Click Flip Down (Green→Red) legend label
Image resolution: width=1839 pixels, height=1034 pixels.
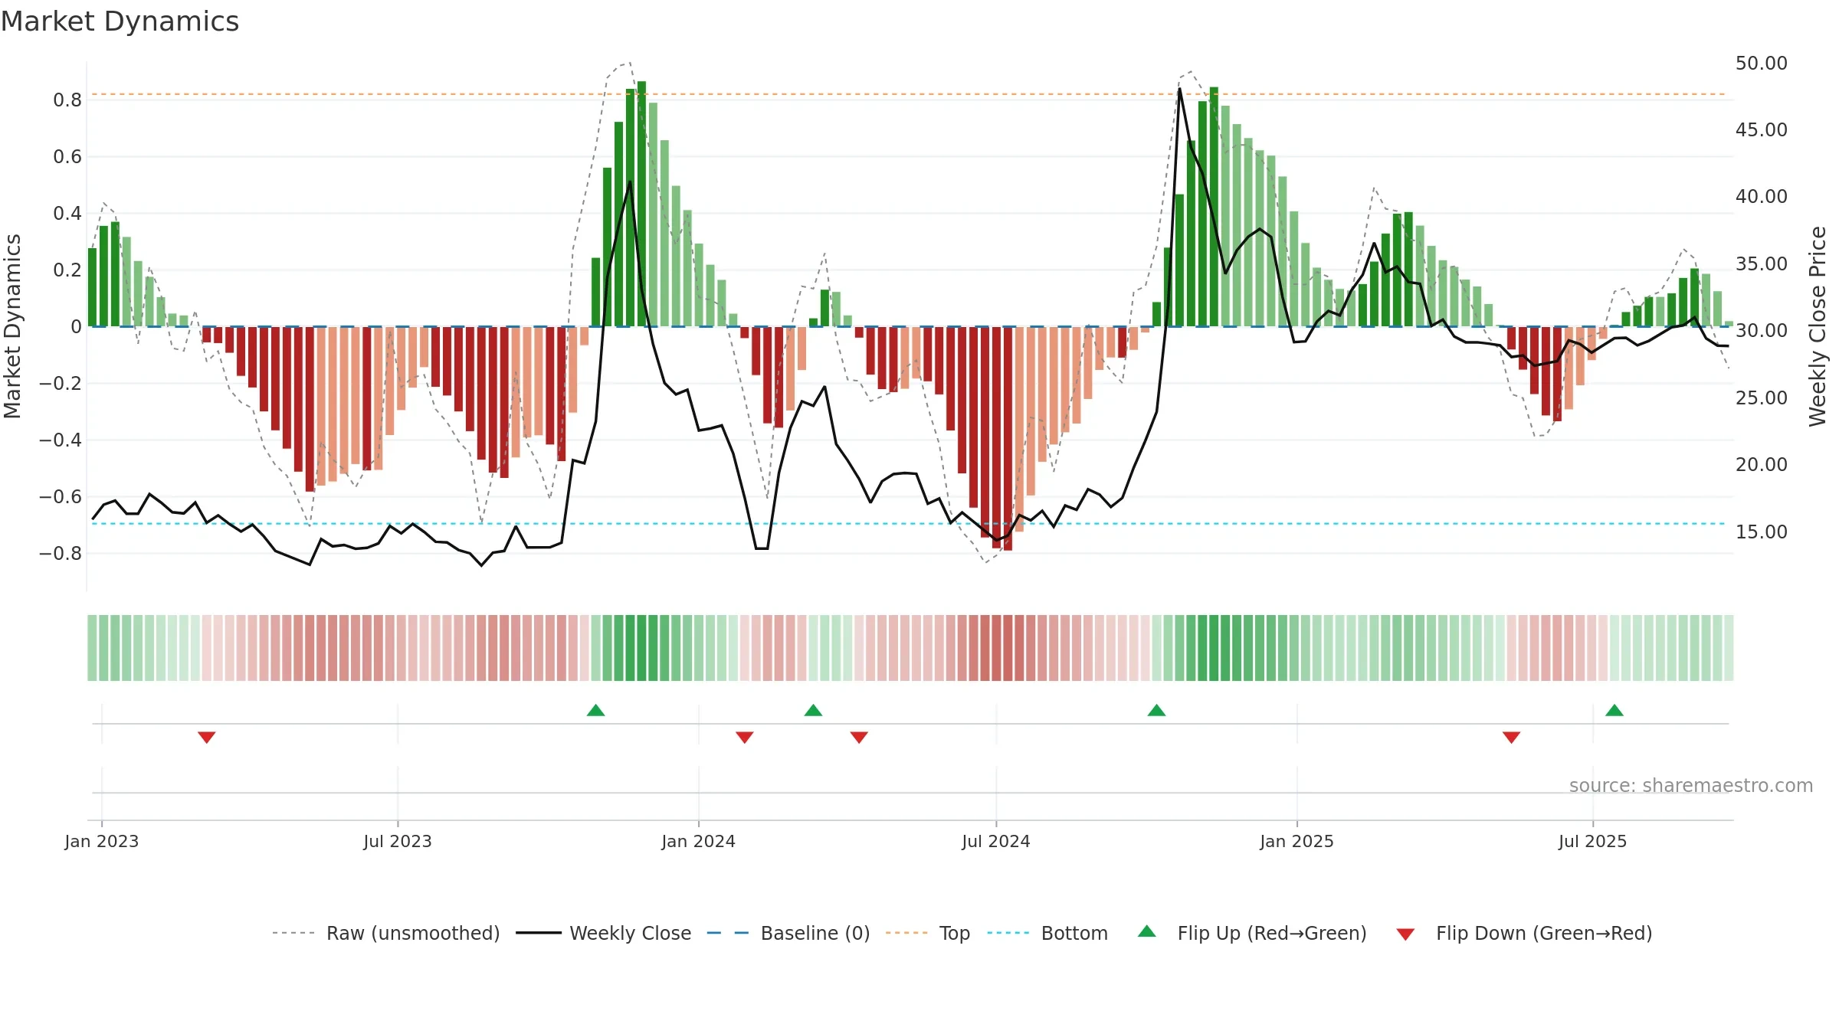pyautogui.click(x=1544, y=933)
